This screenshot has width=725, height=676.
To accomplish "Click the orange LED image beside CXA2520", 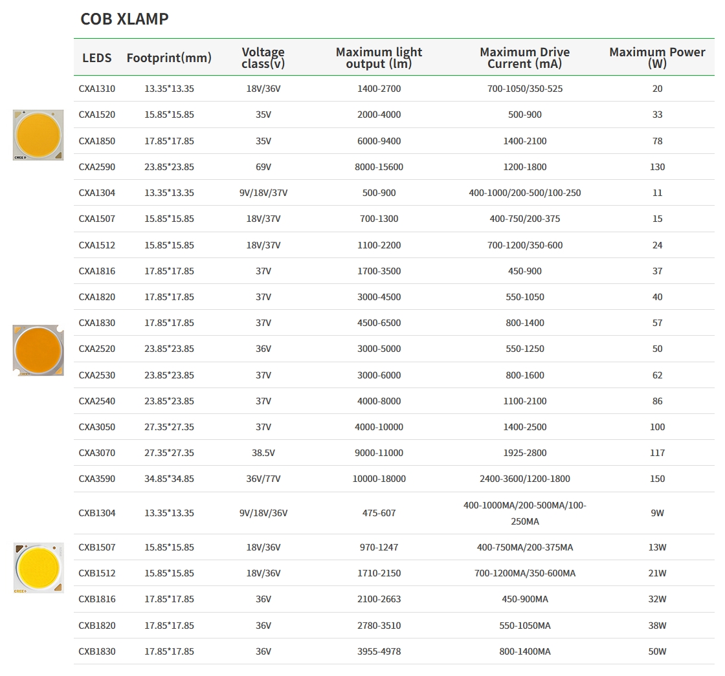I will click(38, 350).
